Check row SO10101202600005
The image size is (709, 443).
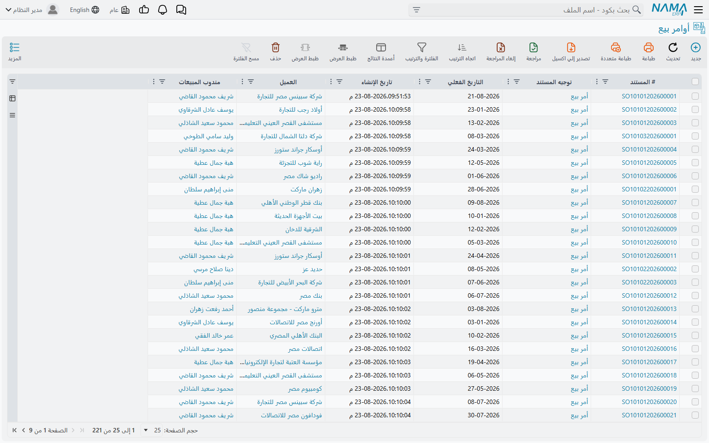695,163
